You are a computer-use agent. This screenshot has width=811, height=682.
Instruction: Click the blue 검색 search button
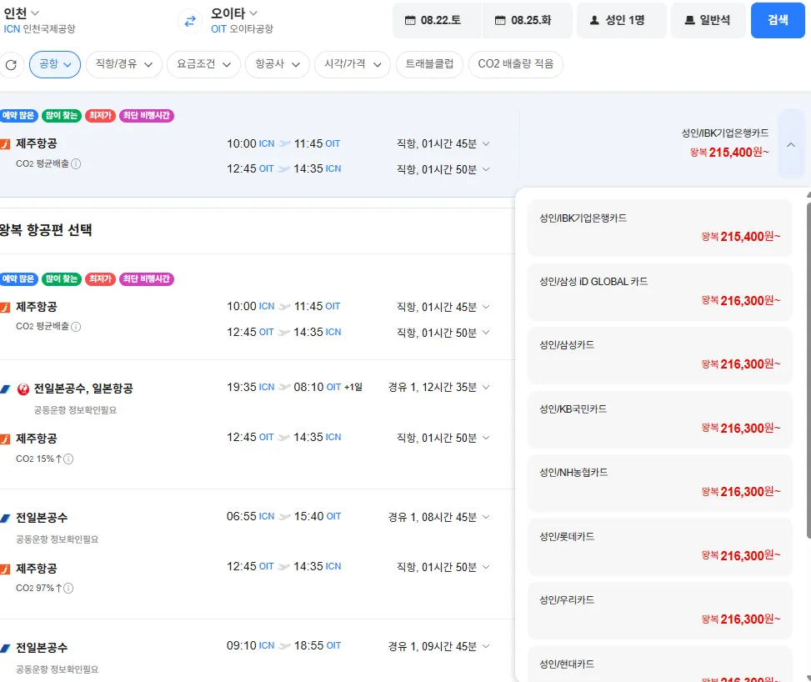778,20
